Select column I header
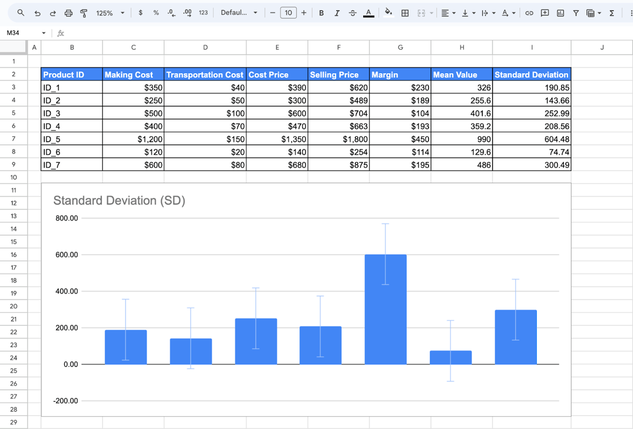Image resolution: width=633 pixels, height=429 pixels. [x=532, y=47]
